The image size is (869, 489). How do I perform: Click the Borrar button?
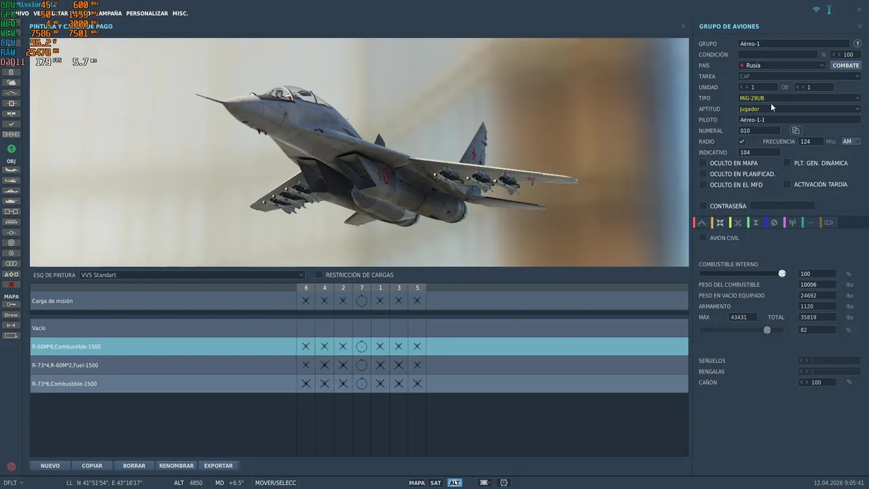click(134, 466)
